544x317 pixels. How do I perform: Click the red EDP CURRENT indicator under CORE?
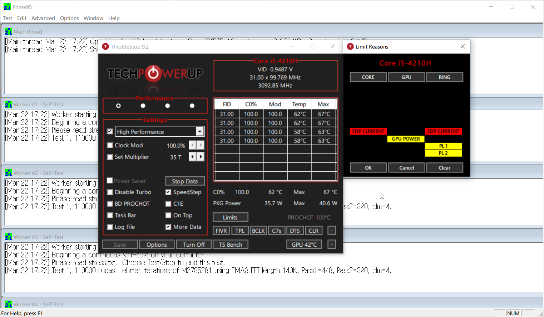[x=368, y=131]
